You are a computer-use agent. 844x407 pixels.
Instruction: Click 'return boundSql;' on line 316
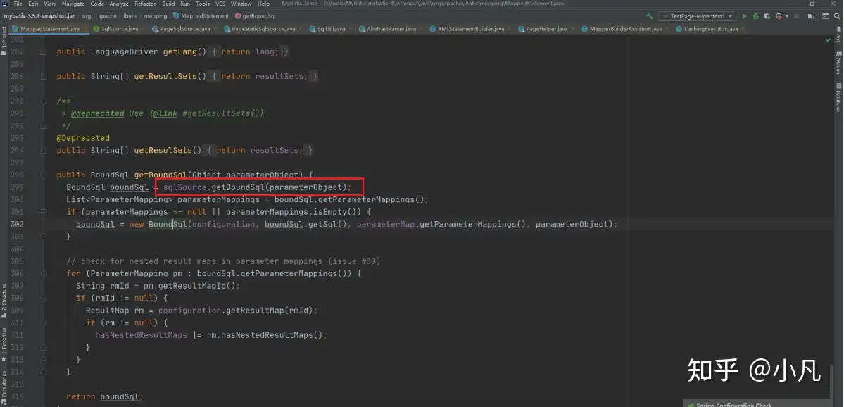(x=105, y=396)
